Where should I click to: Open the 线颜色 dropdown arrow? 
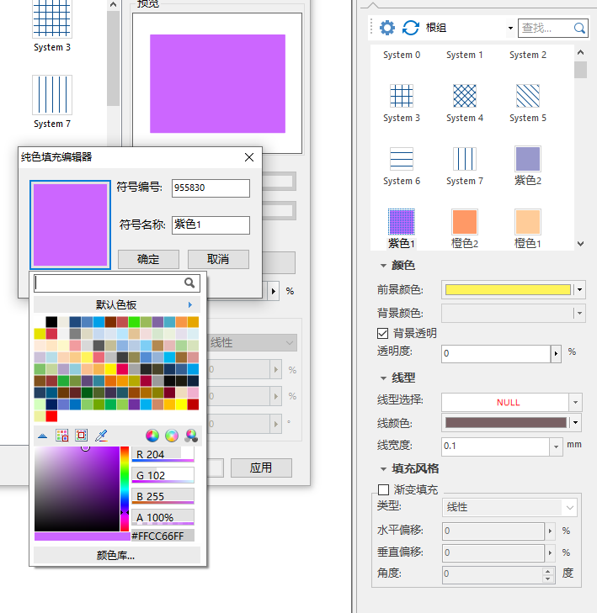[575, 423]
